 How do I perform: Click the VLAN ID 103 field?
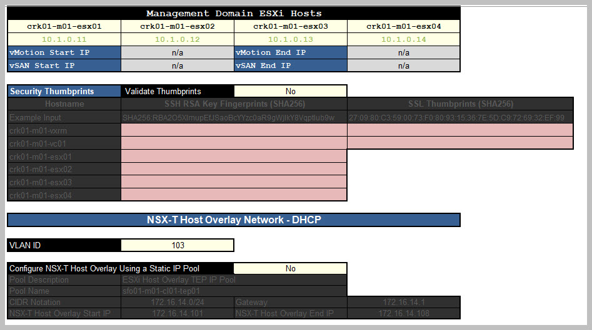(x=178, y=245)
